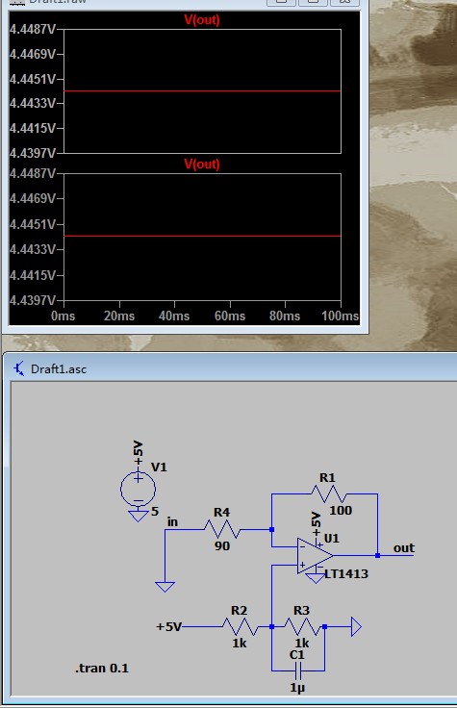The image size is (457, 708).
Task: Click the Draft1.asc window title
Action: pos(59,368)
